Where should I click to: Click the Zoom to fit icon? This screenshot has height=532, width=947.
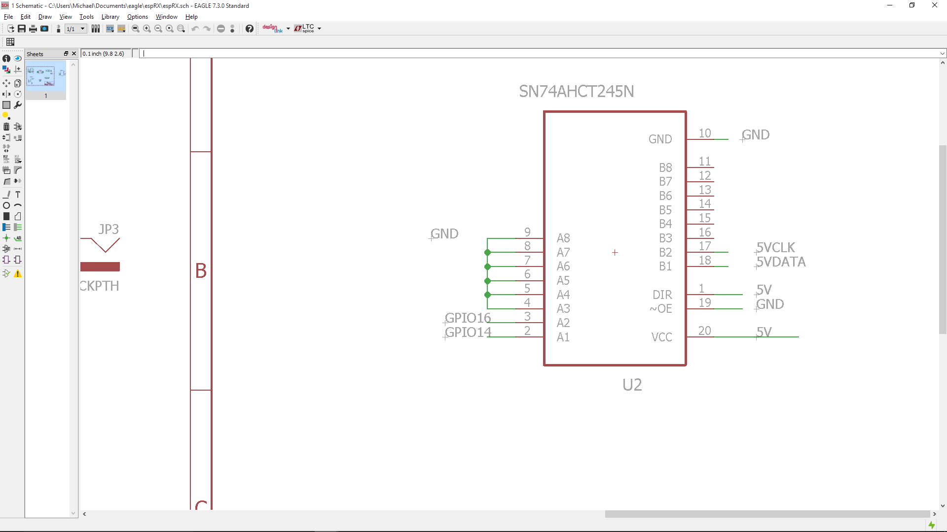pyautogui.click(x=136, y=29)
